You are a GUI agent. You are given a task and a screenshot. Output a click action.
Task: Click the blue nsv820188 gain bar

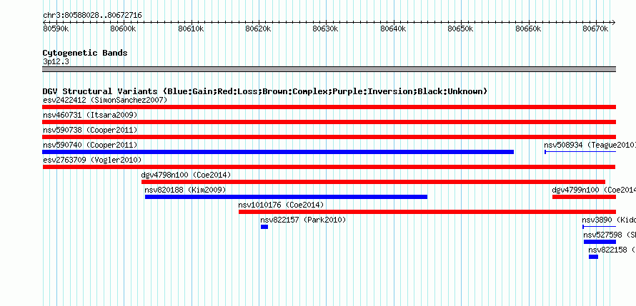[286, 197]
